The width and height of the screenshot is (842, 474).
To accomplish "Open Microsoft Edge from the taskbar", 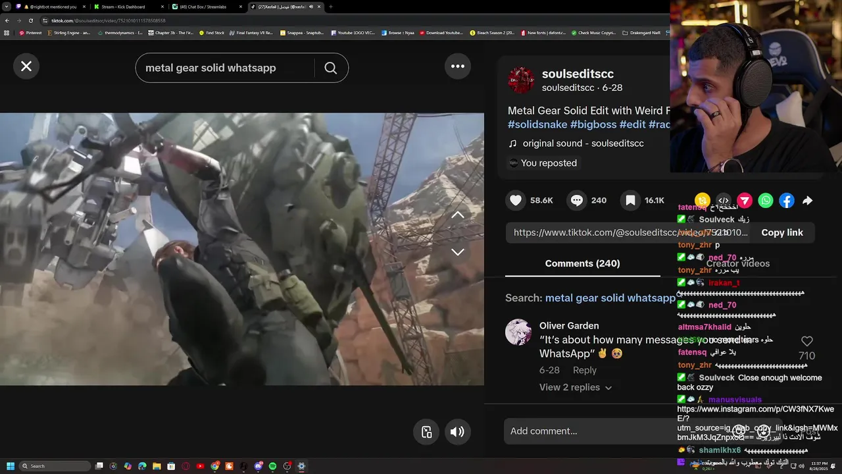I will [x=142, y=466].
